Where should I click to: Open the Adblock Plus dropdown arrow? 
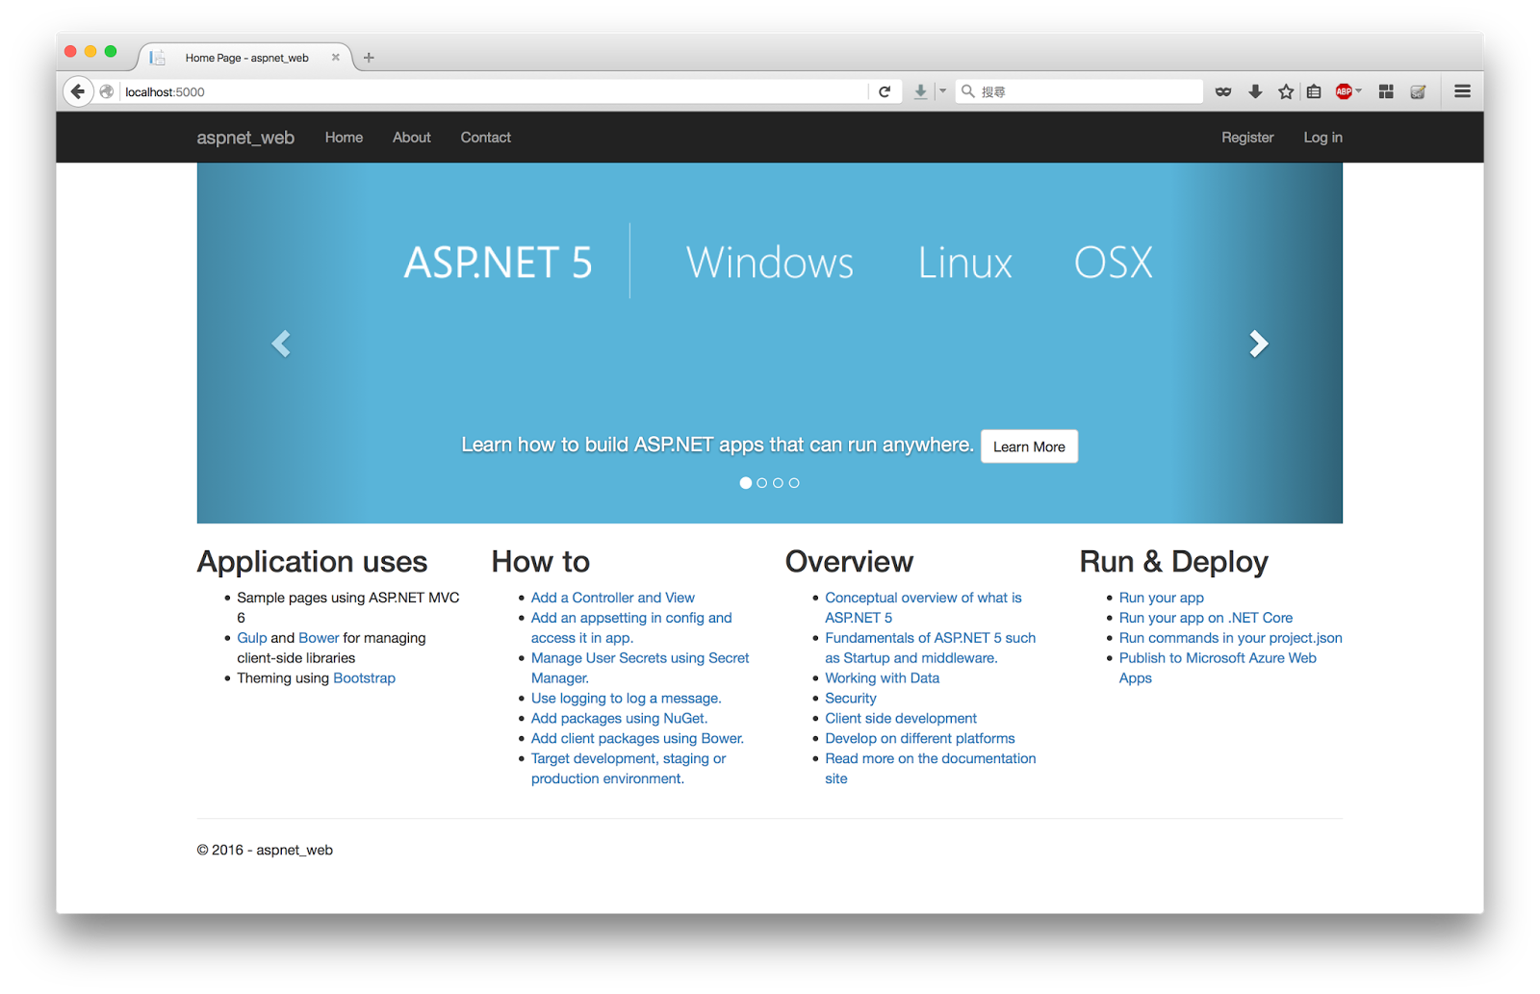pyautogui.click(x=1358, y=90)
